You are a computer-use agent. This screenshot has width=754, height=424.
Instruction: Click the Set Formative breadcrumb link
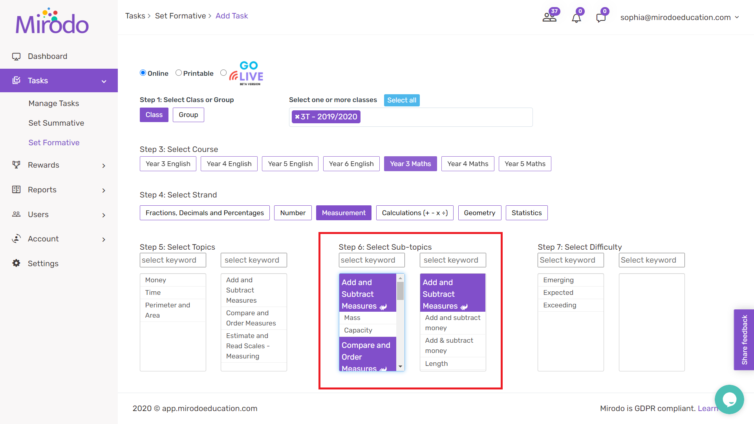(180, 16)
